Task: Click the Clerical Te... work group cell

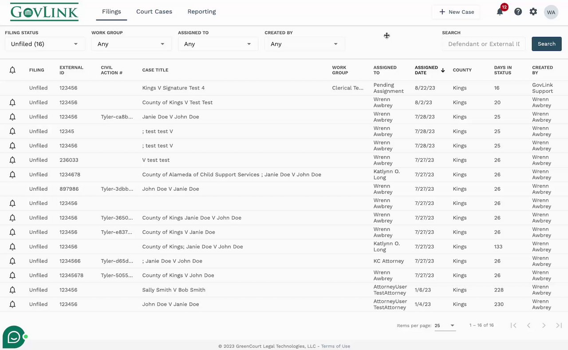Action: [348, 88]
